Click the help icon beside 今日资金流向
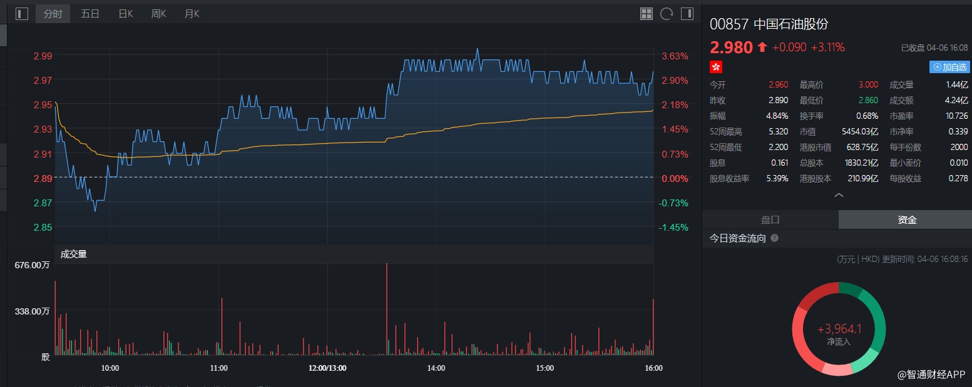Viewport: 972px width, 387px height. coord(774,239)
